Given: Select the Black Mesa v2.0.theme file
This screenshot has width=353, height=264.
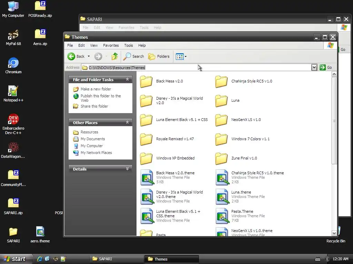Looking at the screenshot, I should point(168,177).
